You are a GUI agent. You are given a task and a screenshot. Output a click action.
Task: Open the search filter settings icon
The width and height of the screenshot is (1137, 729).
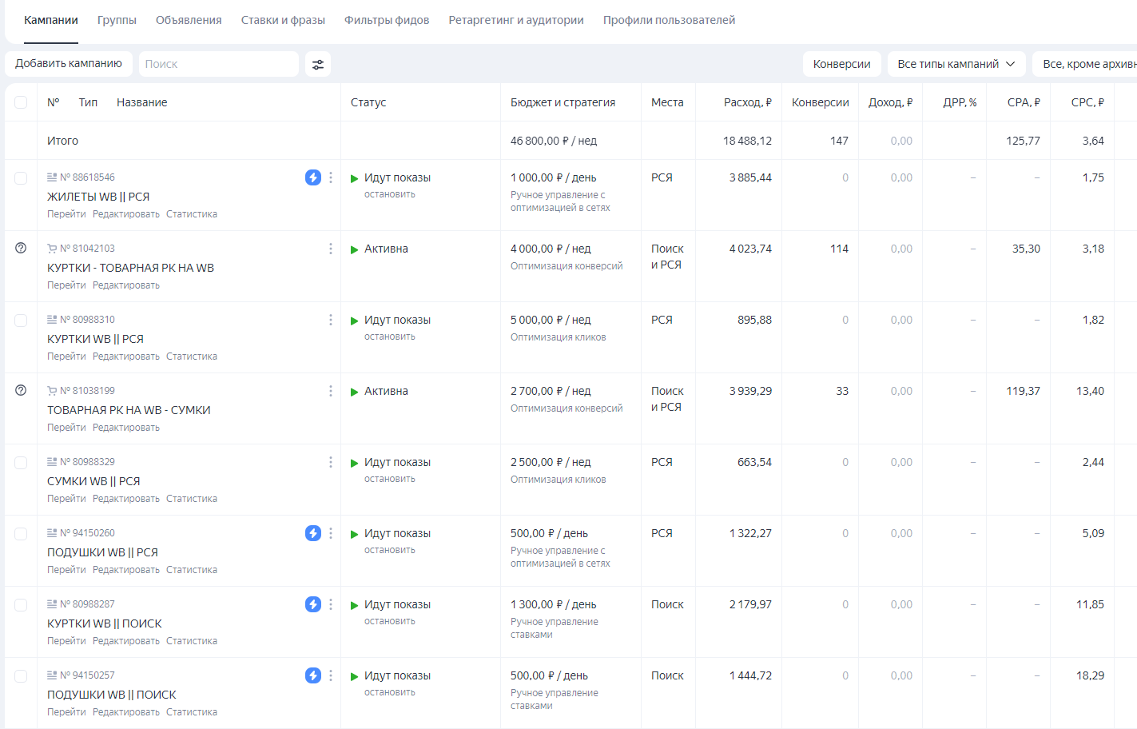tap(318, 64)
